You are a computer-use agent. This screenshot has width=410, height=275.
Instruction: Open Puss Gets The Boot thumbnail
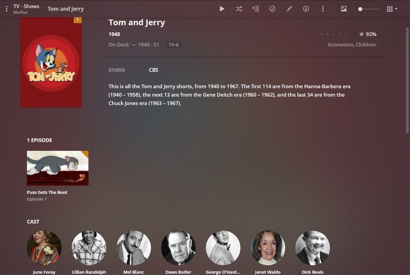[57, 168]
